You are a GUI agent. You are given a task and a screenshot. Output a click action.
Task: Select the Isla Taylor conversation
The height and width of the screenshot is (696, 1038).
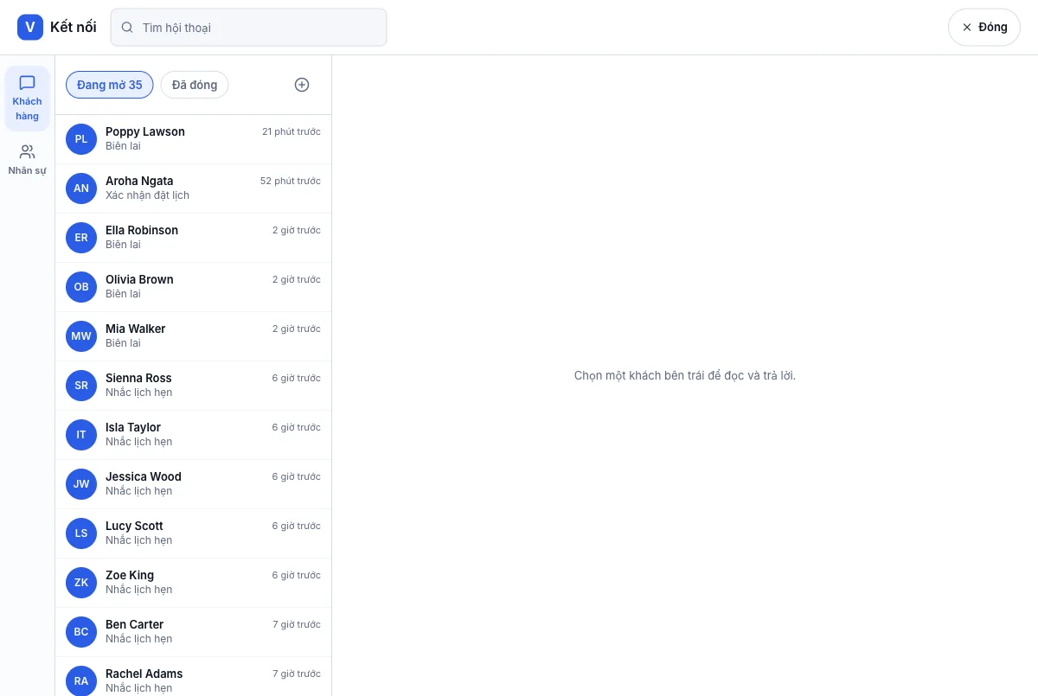(x=193, y=435)
